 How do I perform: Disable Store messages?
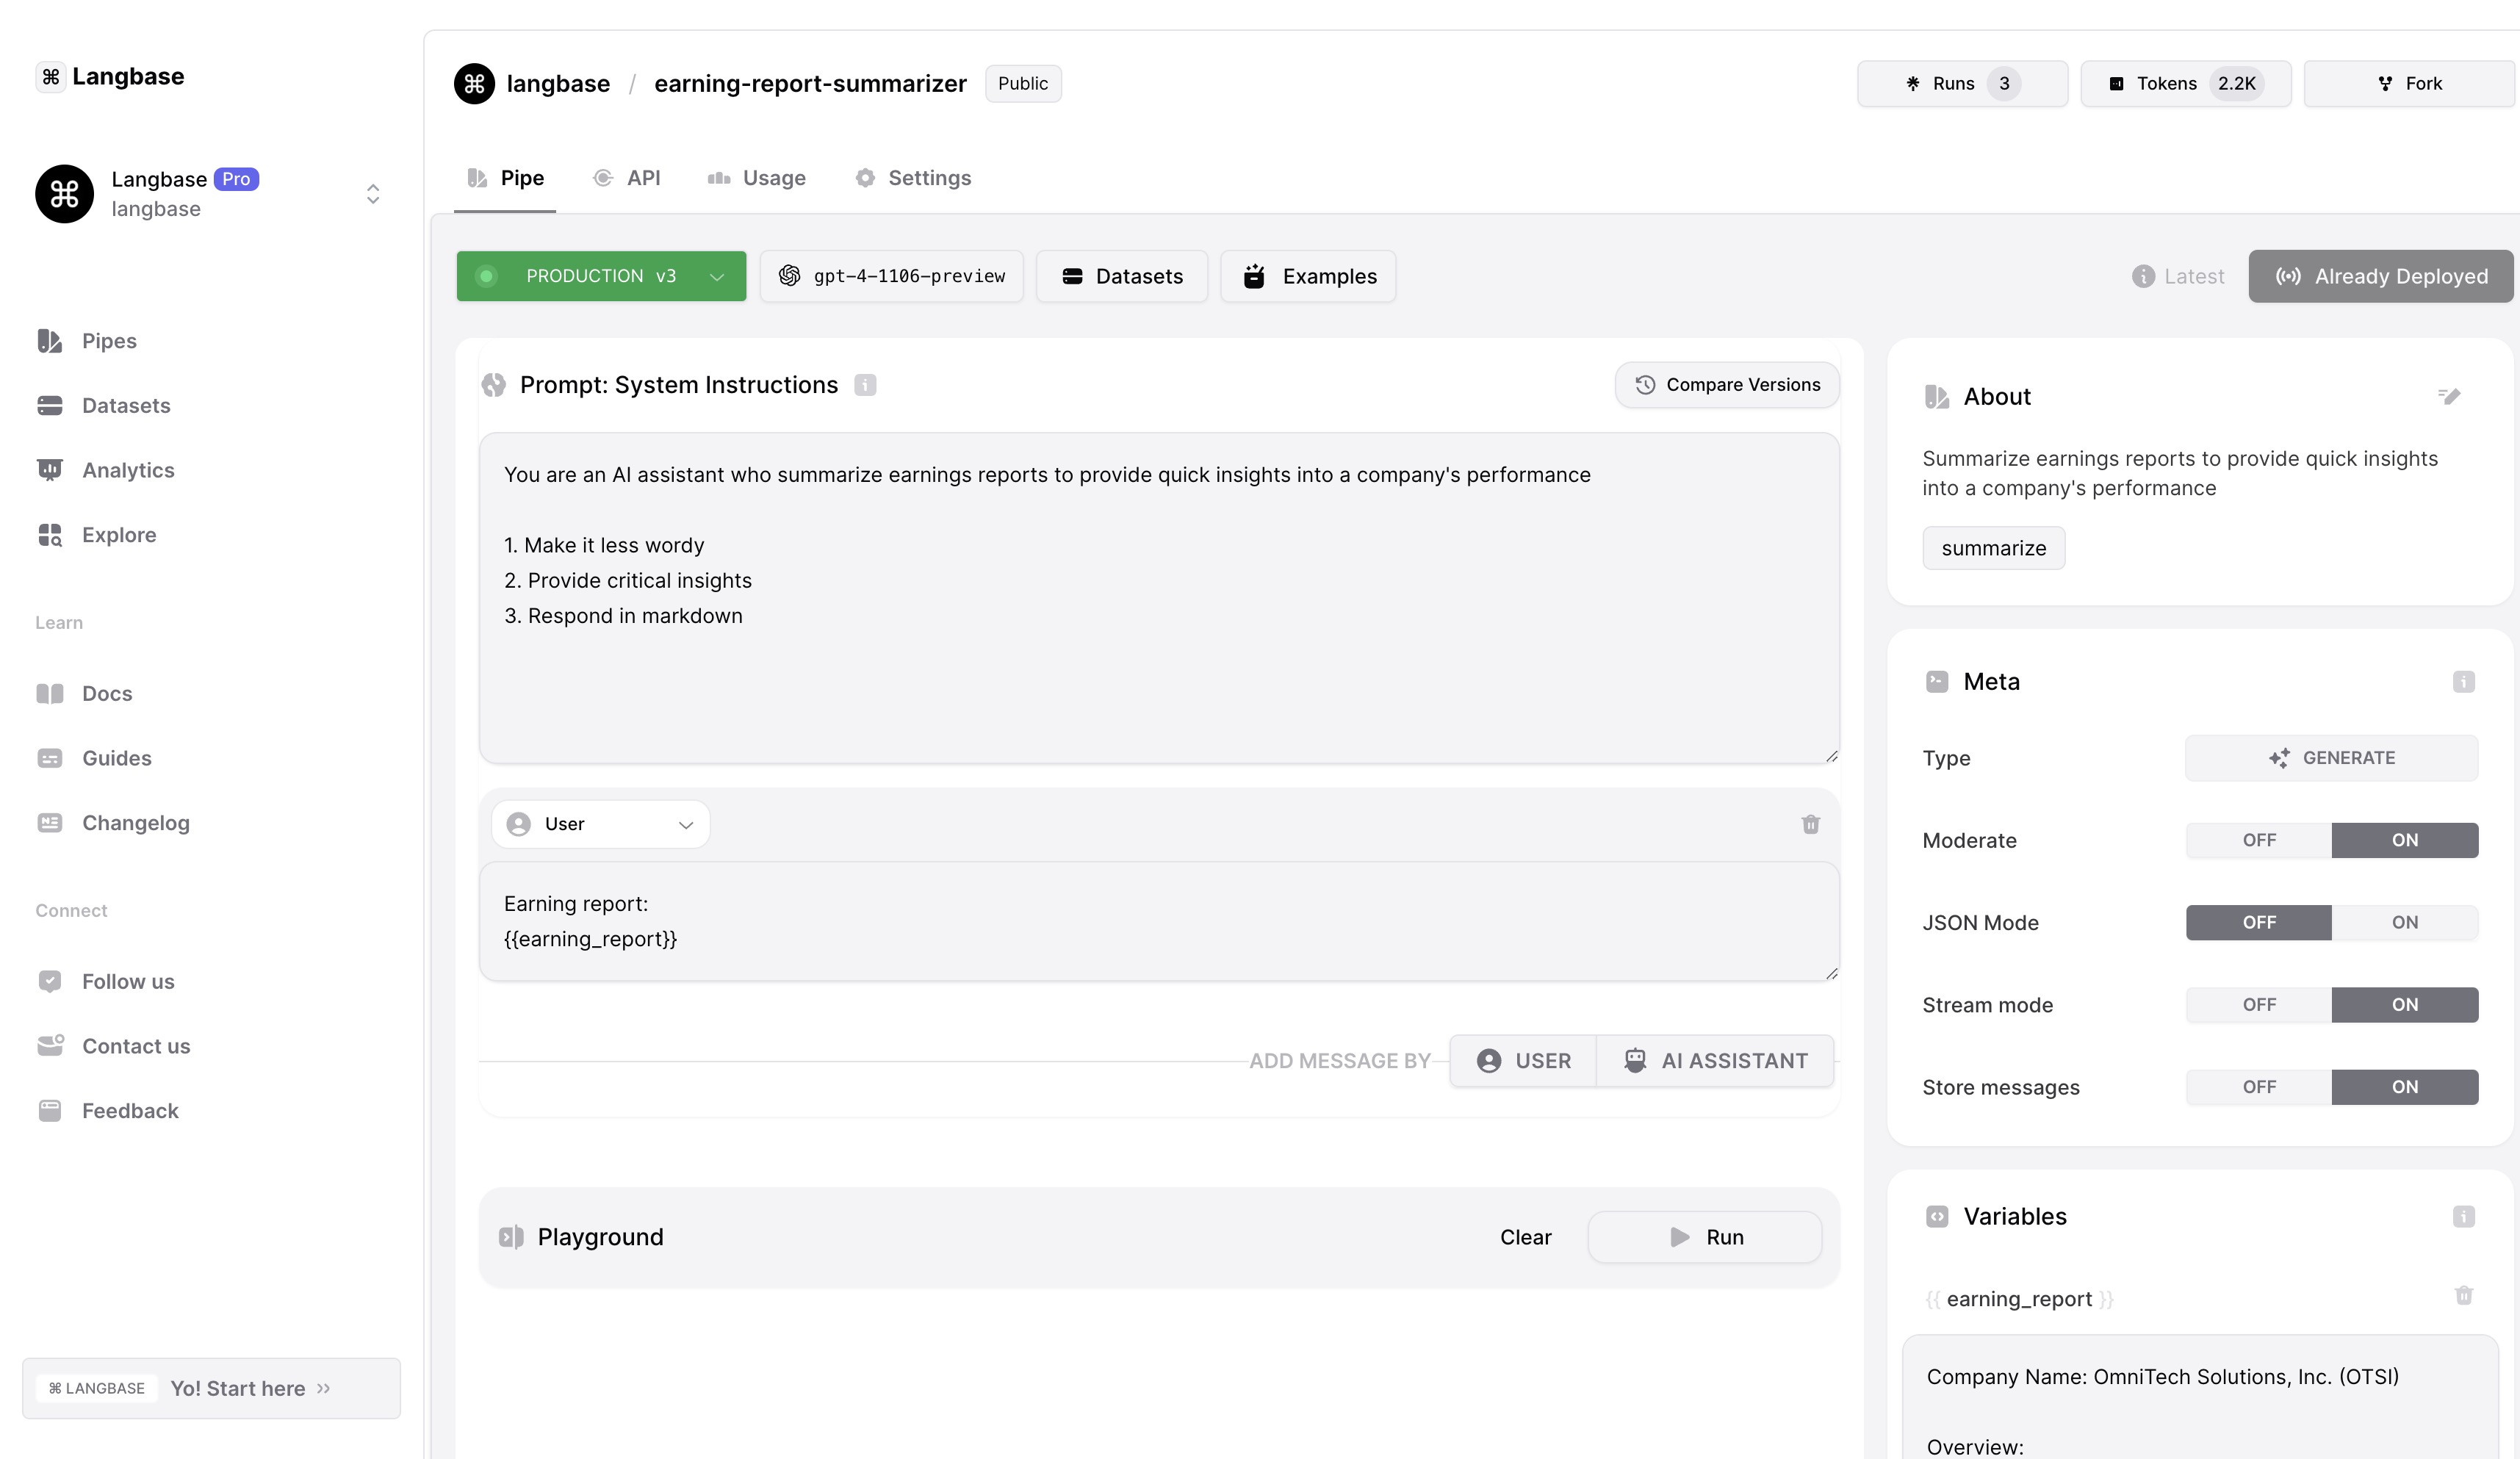pyautogui.click(x=2258, y=1087)
